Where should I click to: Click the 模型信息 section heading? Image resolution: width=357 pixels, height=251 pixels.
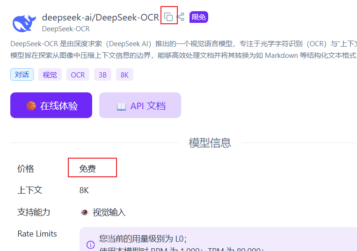(x=210, y=143)
